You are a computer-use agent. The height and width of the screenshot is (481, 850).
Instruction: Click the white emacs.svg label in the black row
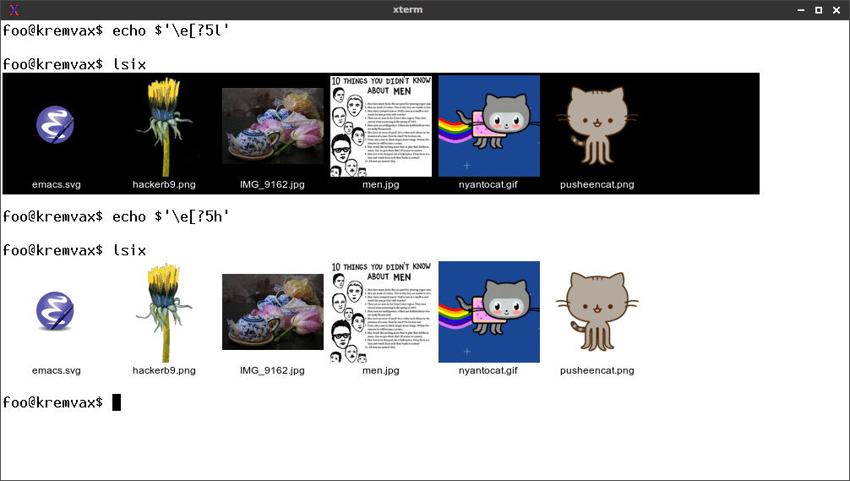(x=57, y=184)
